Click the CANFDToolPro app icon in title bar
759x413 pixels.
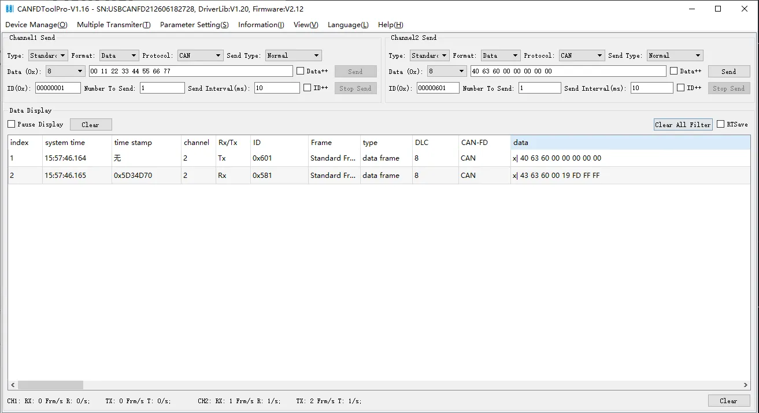9,9
